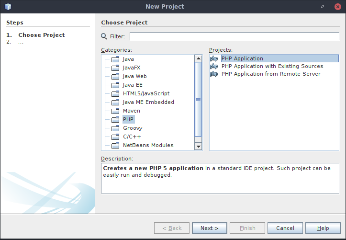Viewport: 346px width, 240px height.
Task: Click the HTML5/JavaScript folder icon
Action: click(x=115, y=93)
